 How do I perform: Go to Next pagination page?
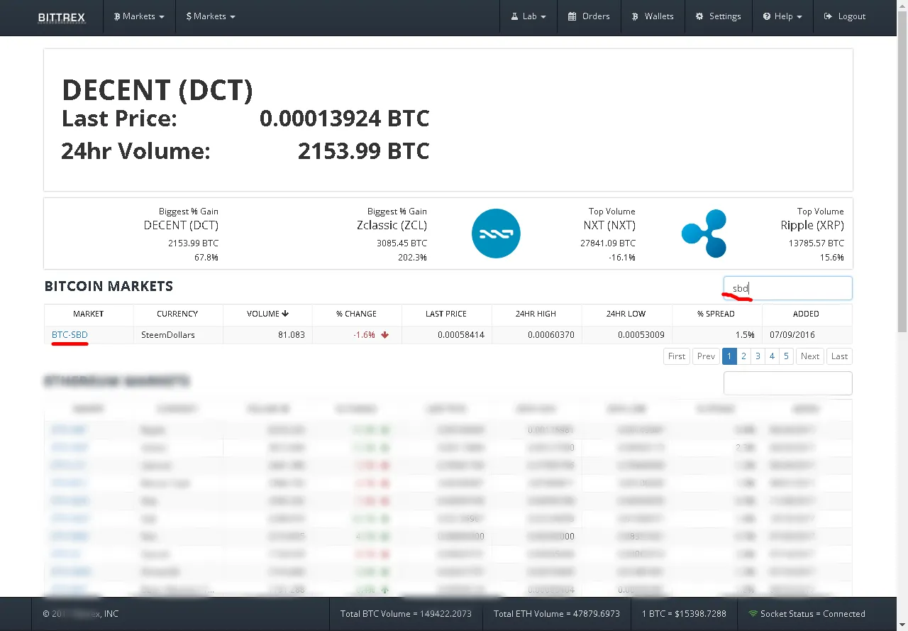click(x=810, y=356)
